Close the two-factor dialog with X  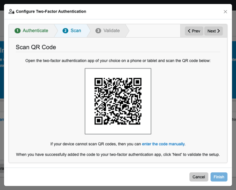click(x=225, y=12)
